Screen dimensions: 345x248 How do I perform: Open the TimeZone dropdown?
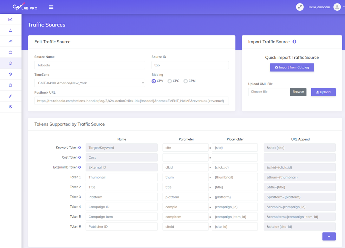pos(90,83)
